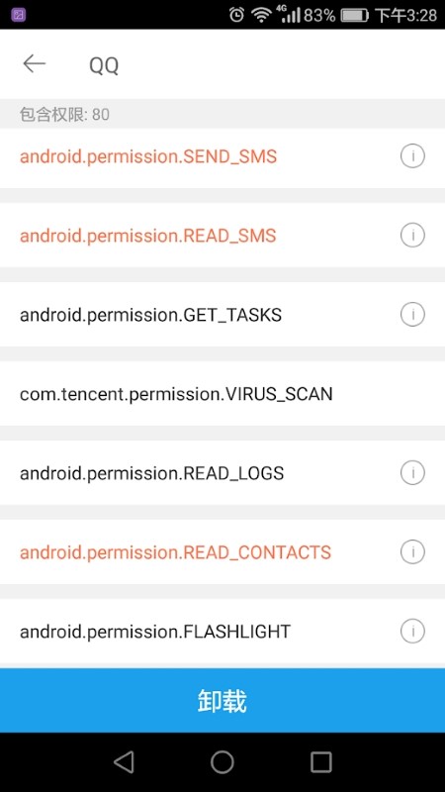Tap the back arrow next to QQ
This screenshot has height=792, width=445.
pos(35,63)
